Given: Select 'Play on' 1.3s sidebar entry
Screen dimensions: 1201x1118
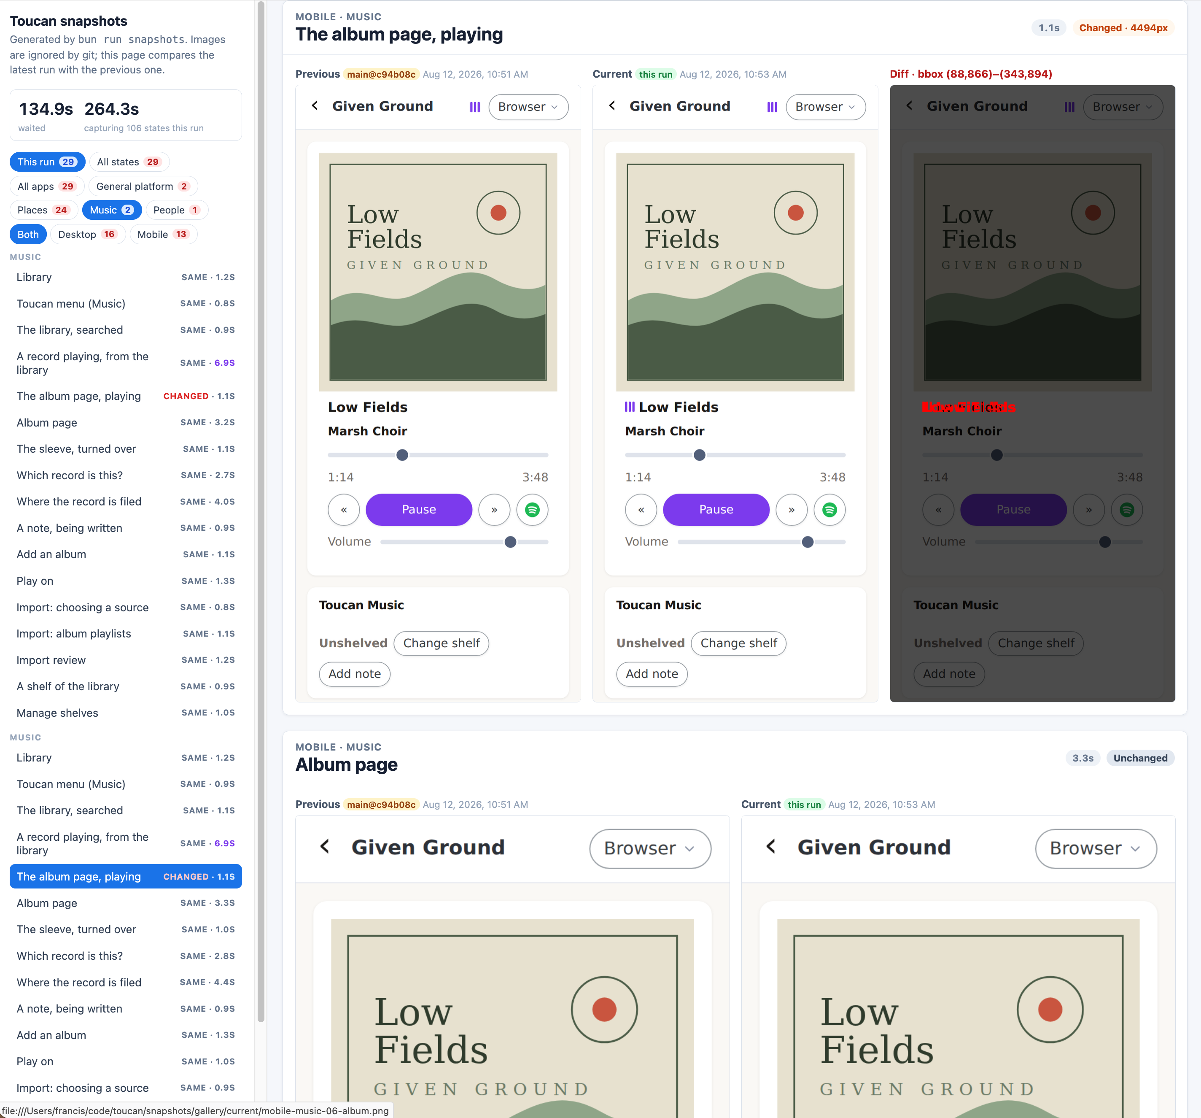Looking at the screenshot, I should pos(126,581).
